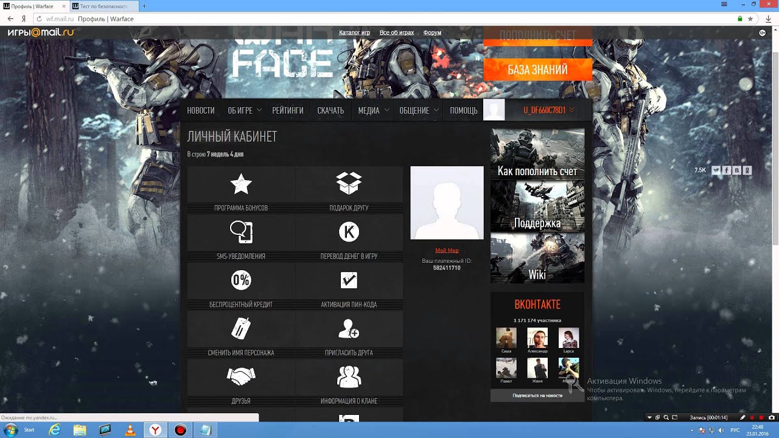Open the Wiki banner

pyautogui.click(x=537, y=258)
